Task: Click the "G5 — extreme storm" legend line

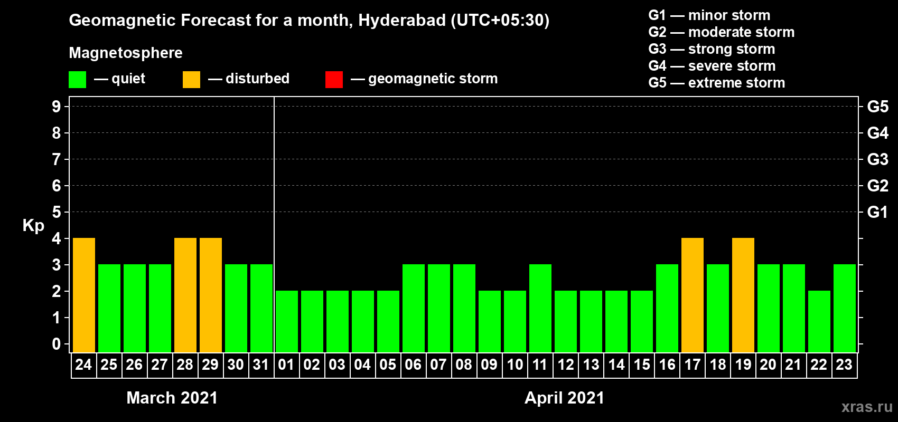Action: point(717,83)
